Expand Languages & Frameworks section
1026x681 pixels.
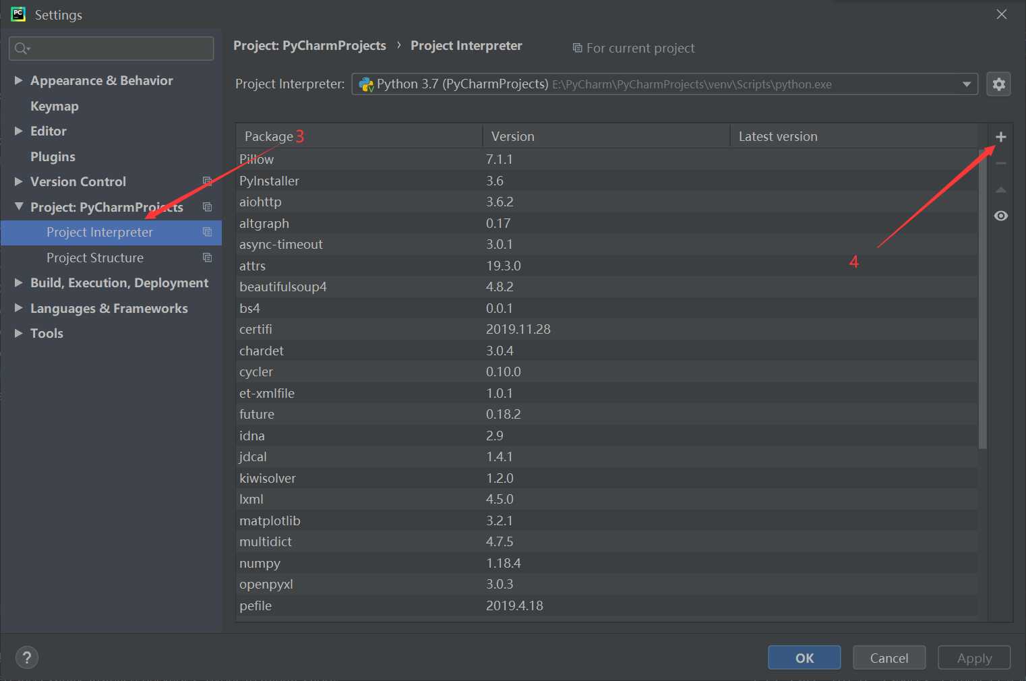pyautogui.click(x=19, y=308)
